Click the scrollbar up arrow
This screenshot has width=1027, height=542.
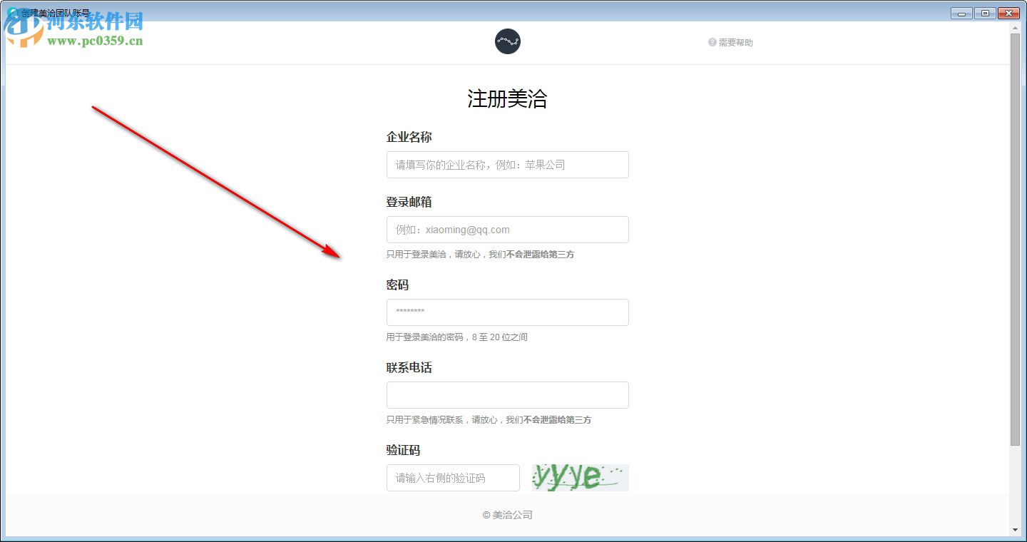pyautogui.click(x=1016, y=26)
